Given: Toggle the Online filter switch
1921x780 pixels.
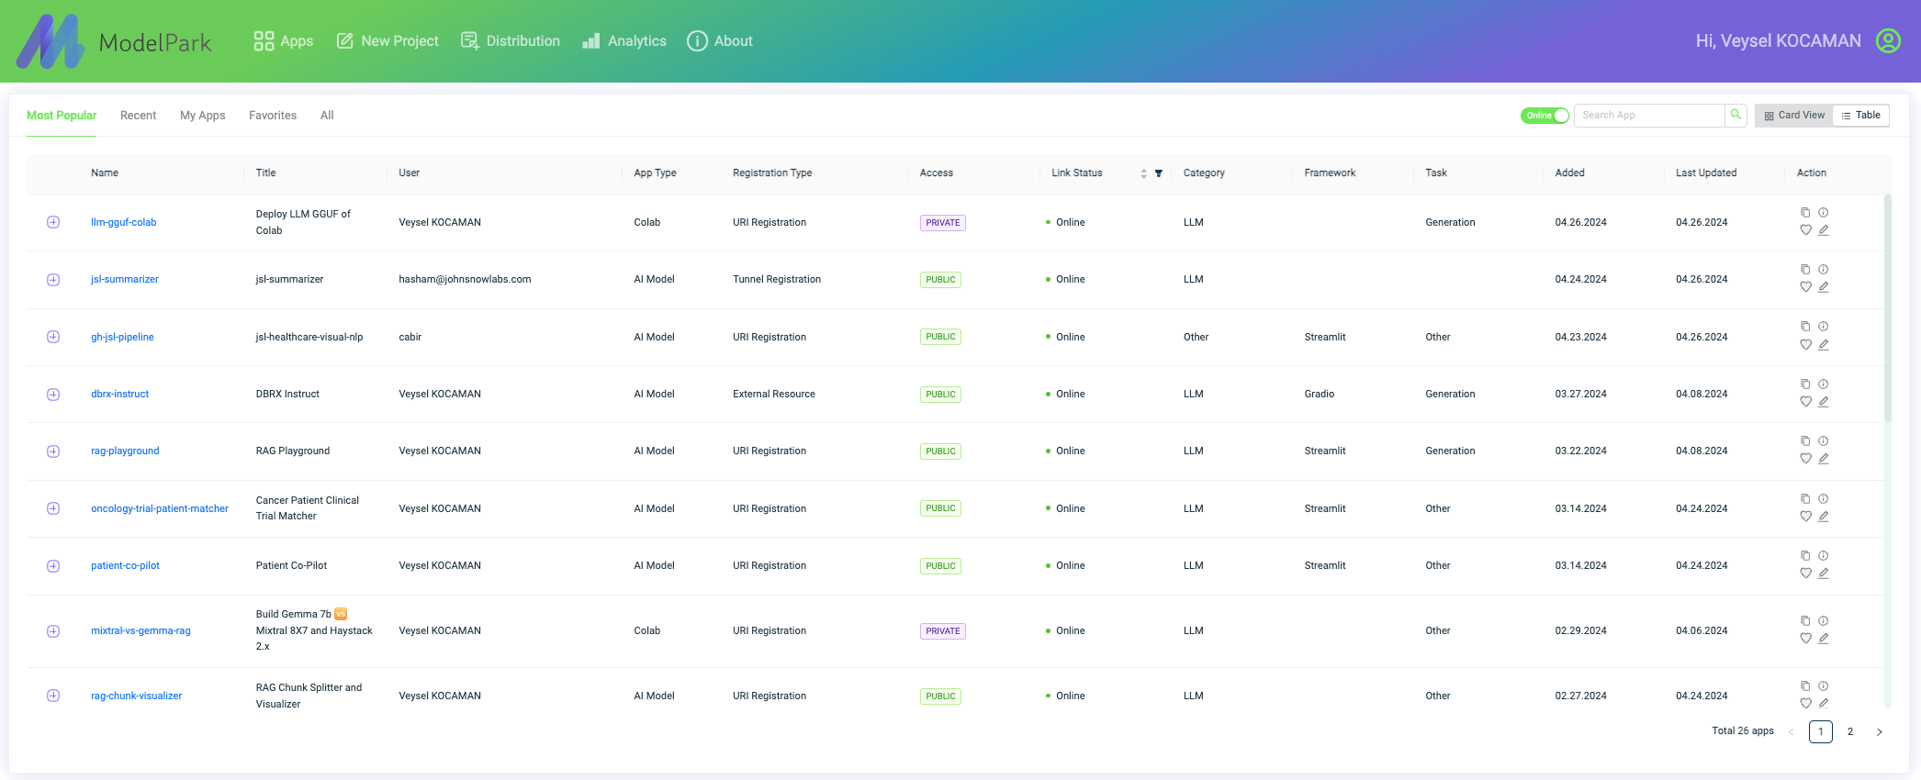Looking at the screenshot, I should point(1545,116).
